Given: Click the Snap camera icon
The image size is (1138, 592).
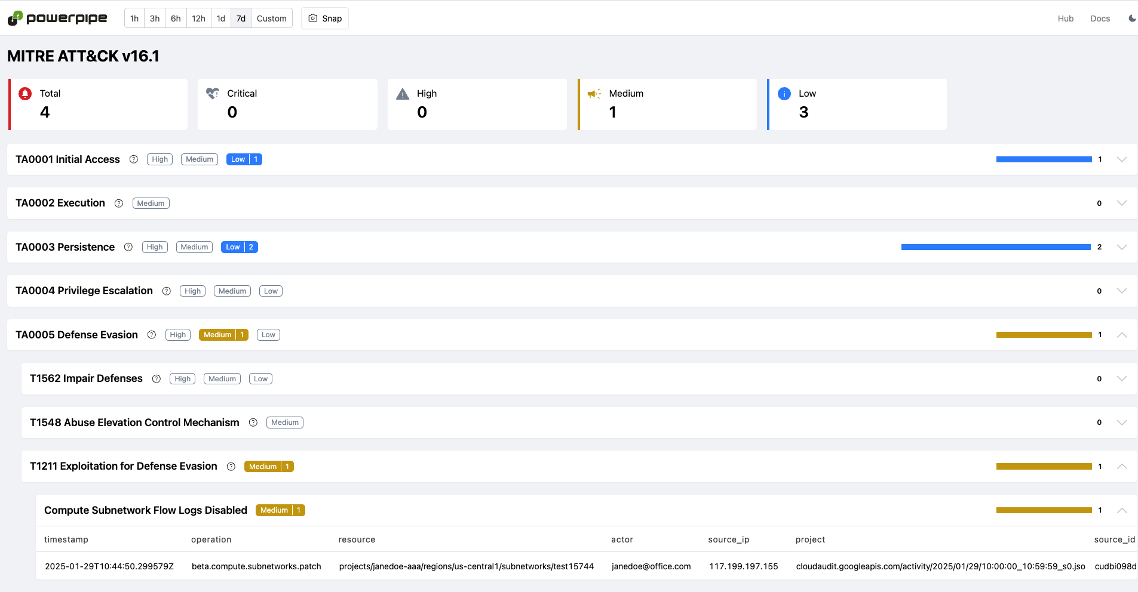Looking at the screenshot, I should coord(312,18).
